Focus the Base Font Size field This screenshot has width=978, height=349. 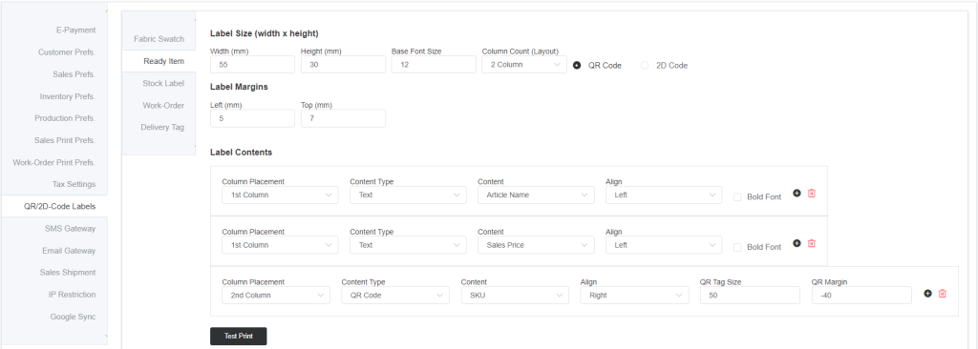coord(434,64)
